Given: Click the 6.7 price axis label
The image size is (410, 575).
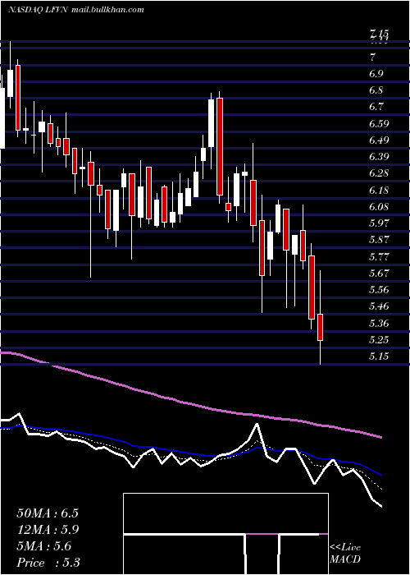Looking at the screenshot, I should click(376, 107).
